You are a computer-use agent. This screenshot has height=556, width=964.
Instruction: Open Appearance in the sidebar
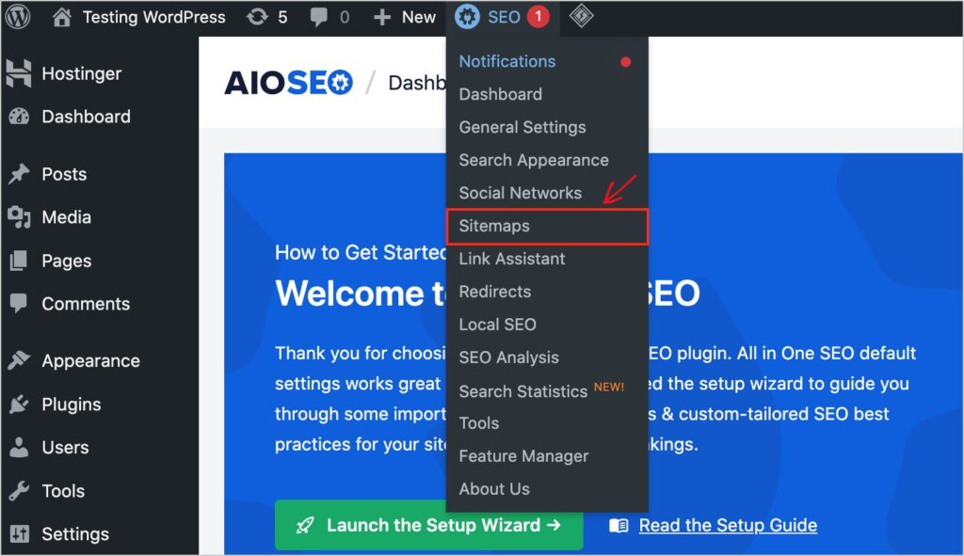(90, 361)
